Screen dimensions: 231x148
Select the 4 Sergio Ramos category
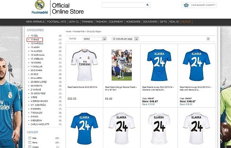pyautogui.click(x=39, y=101)
